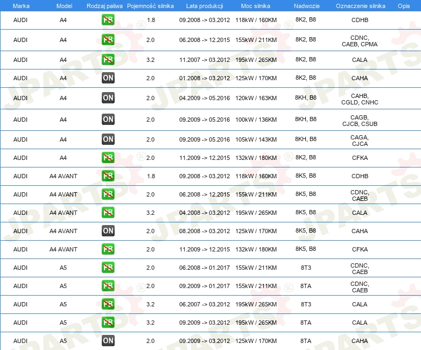Select the engine code cell CAGA, CJCA

tap(360, 141)
